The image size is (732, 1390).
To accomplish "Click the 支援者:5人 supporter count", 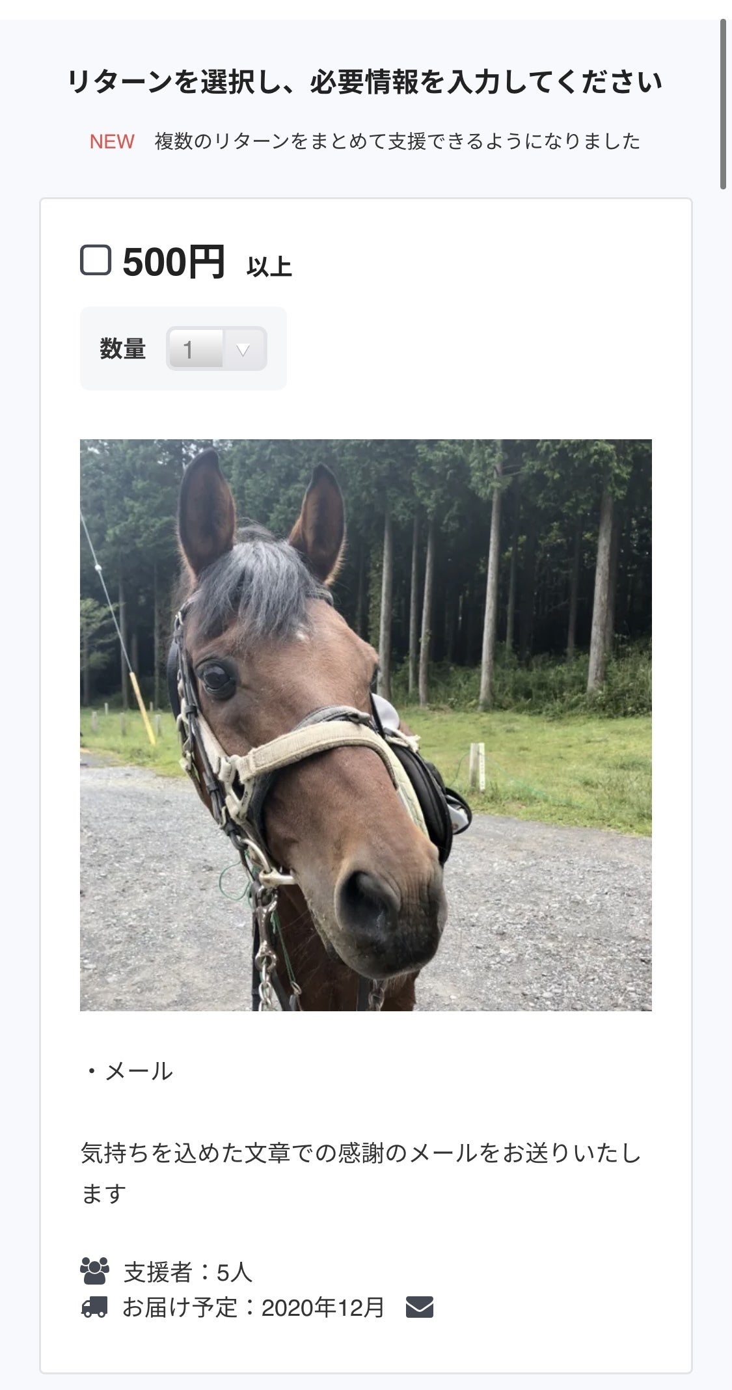I will [x=188, y=1272].
